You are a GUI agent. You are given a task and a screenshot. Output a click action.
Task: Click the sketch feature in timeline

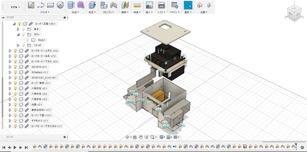point(245,146)
